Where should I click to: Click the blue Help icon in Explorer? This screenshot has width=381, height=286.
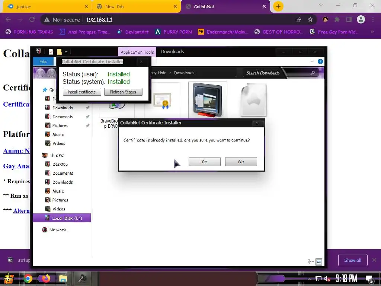click(320, 61)
